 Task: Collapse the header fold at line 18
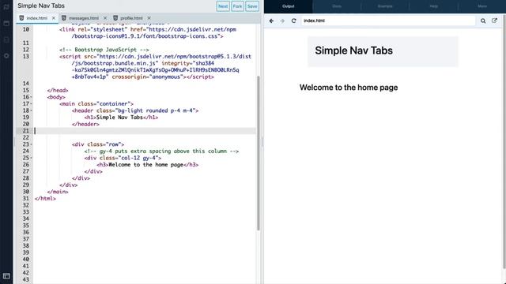32,110
